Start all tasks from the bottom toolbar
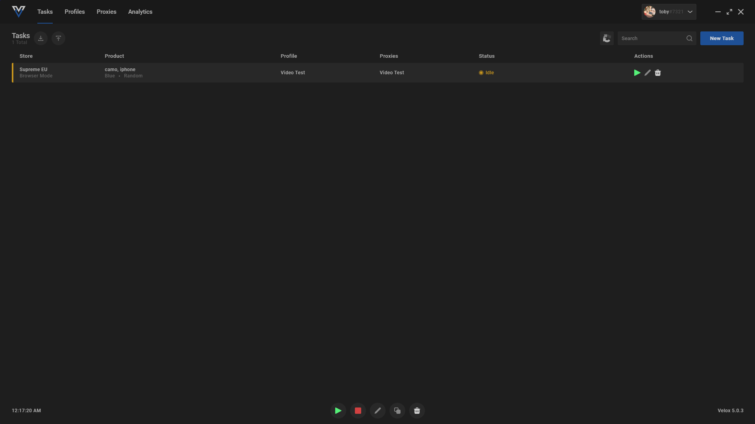Image resolution: width=755 pixels, height=424 pixels. pos(338,411)
